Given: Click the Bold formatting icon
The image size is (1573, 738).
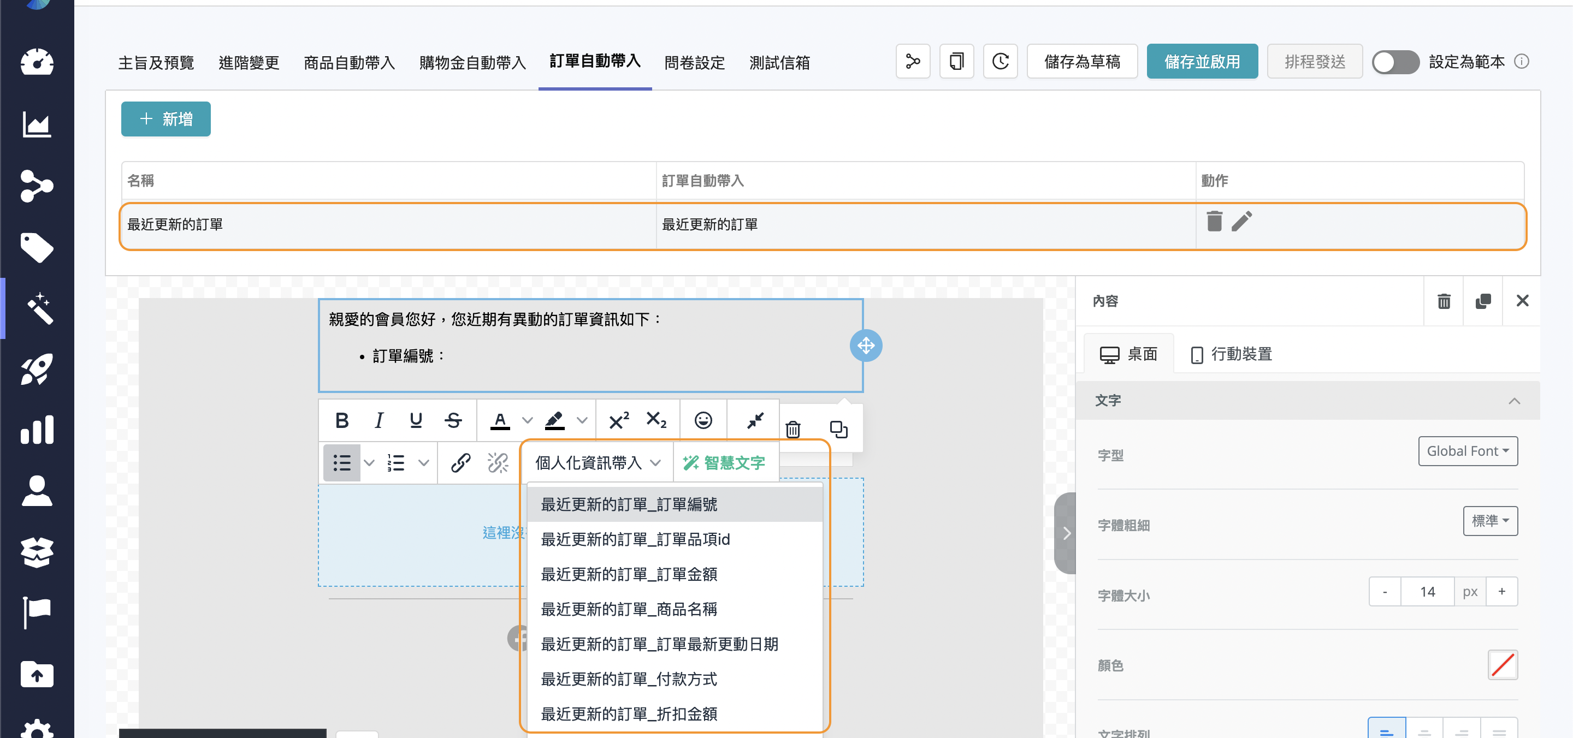Looking at the screenshot, I should click(341, 420).
